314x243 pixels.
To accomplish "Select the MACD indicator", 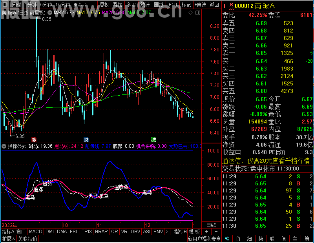I will 36,232.
